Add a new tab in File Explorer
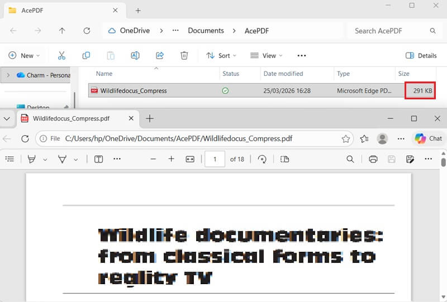The image size is (447, 302). coord(138,11)
